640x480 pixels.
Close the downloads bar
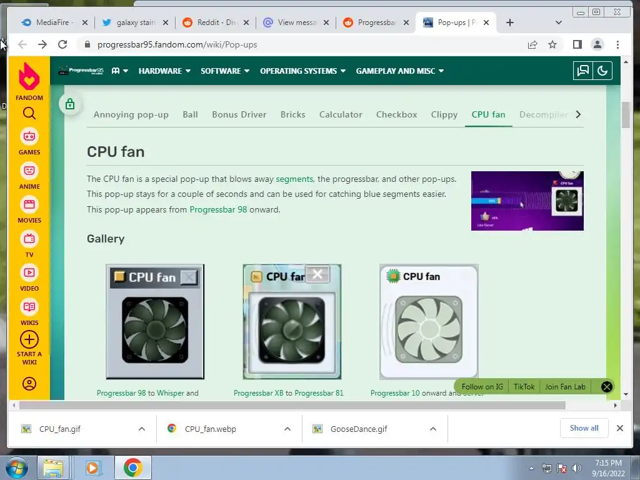click(x=619, y=428)
